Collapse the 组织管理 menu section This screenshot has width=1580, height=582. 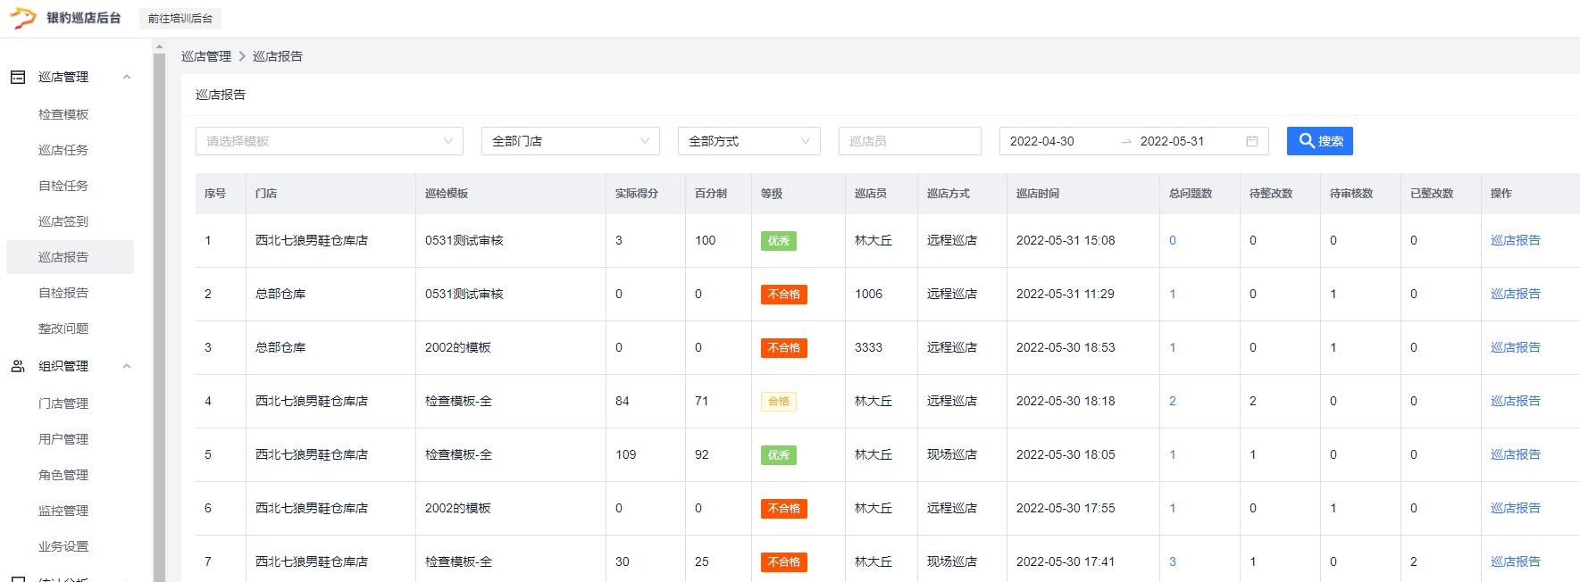[x=127, y=366]
